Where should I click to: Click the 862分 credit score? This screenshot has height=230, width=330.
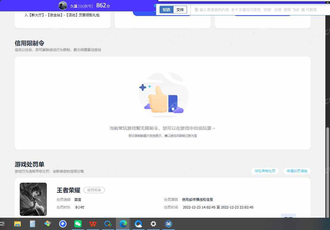pos(103,6)
